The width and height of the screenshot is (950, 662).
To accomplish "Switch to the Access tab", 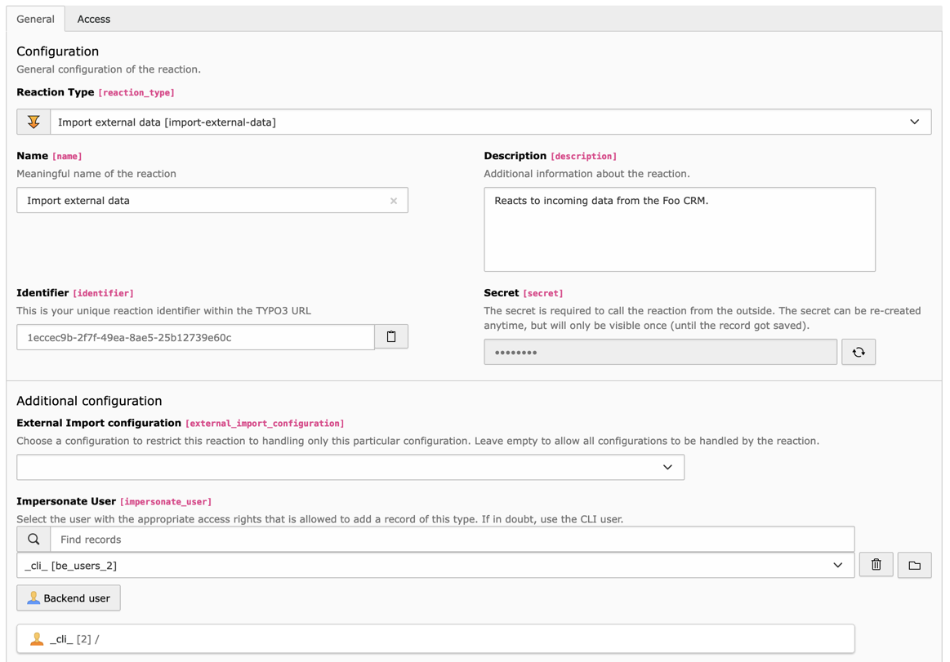I will (94, 19).
